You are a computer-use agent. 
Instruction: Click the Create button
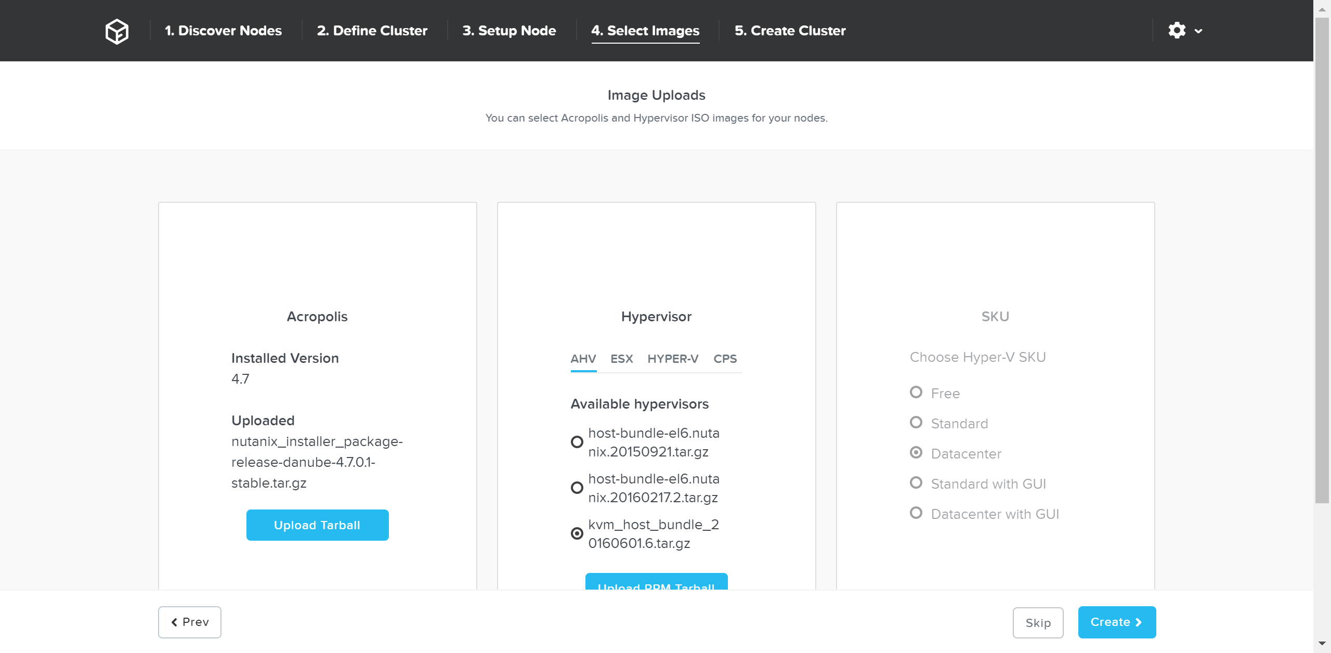click(1116, 622)
